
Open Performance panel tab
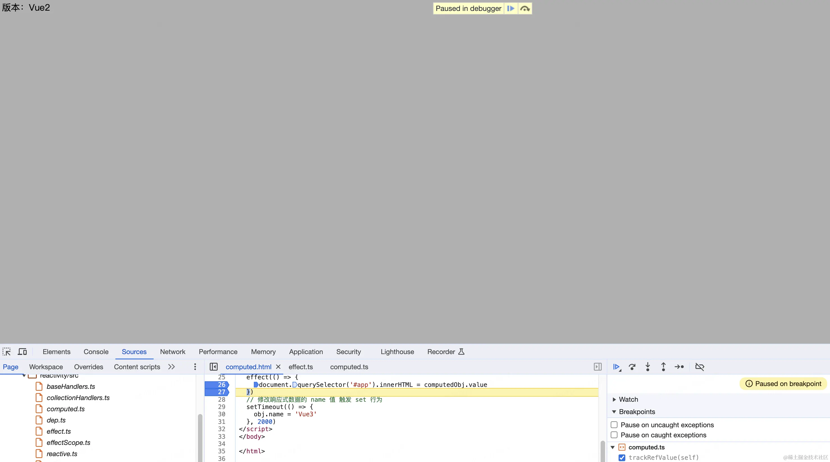click(218, 352)
